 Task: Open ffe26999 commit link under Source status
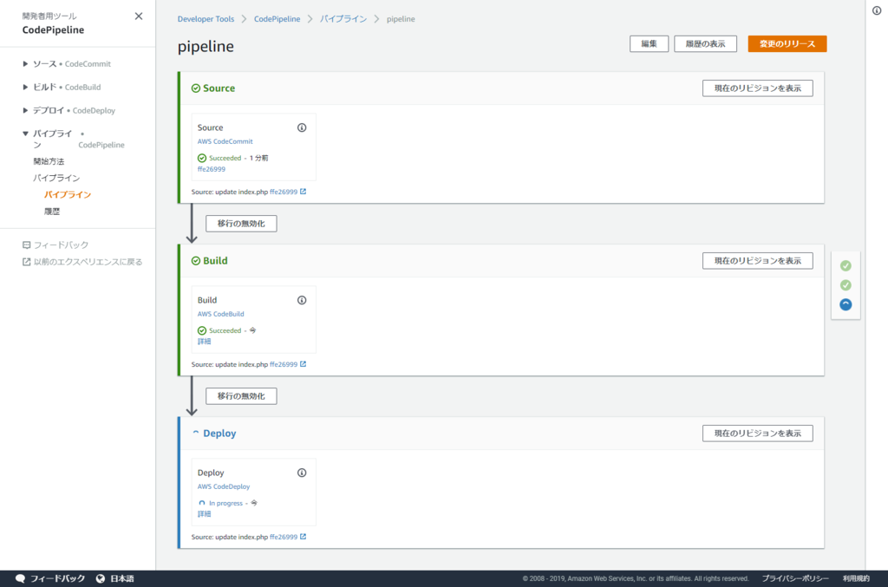click(212, 169)
